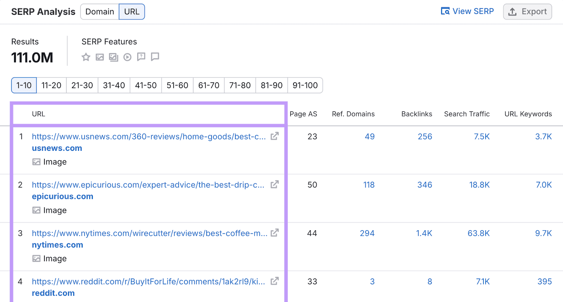Viewport: 563px width, 302px height.
Task: Click Backlinks value 8 for reddit.com
Action: pos(430,281)
